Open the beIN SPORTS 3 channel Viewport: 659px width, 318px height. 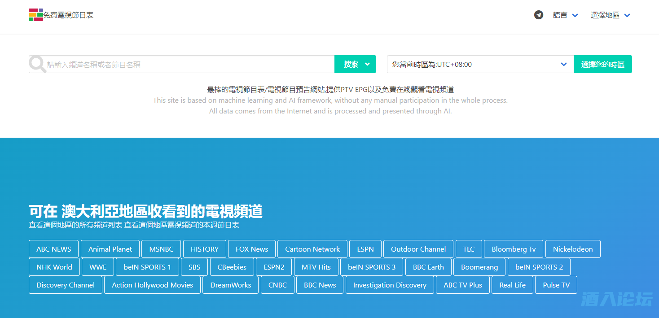tap(372, 267)
